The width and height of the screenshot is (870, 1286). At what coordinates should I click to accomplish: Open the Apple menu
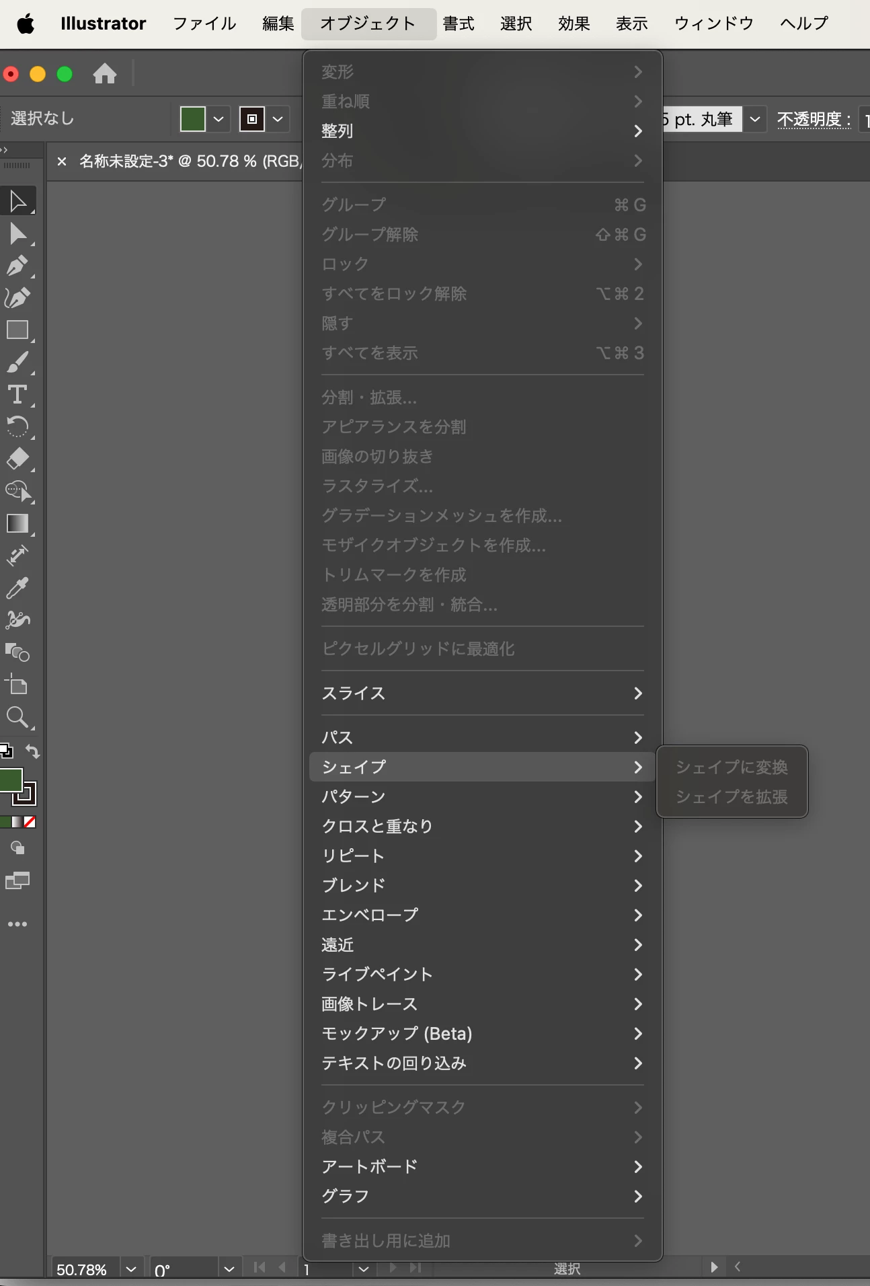[x=26, y=24]
